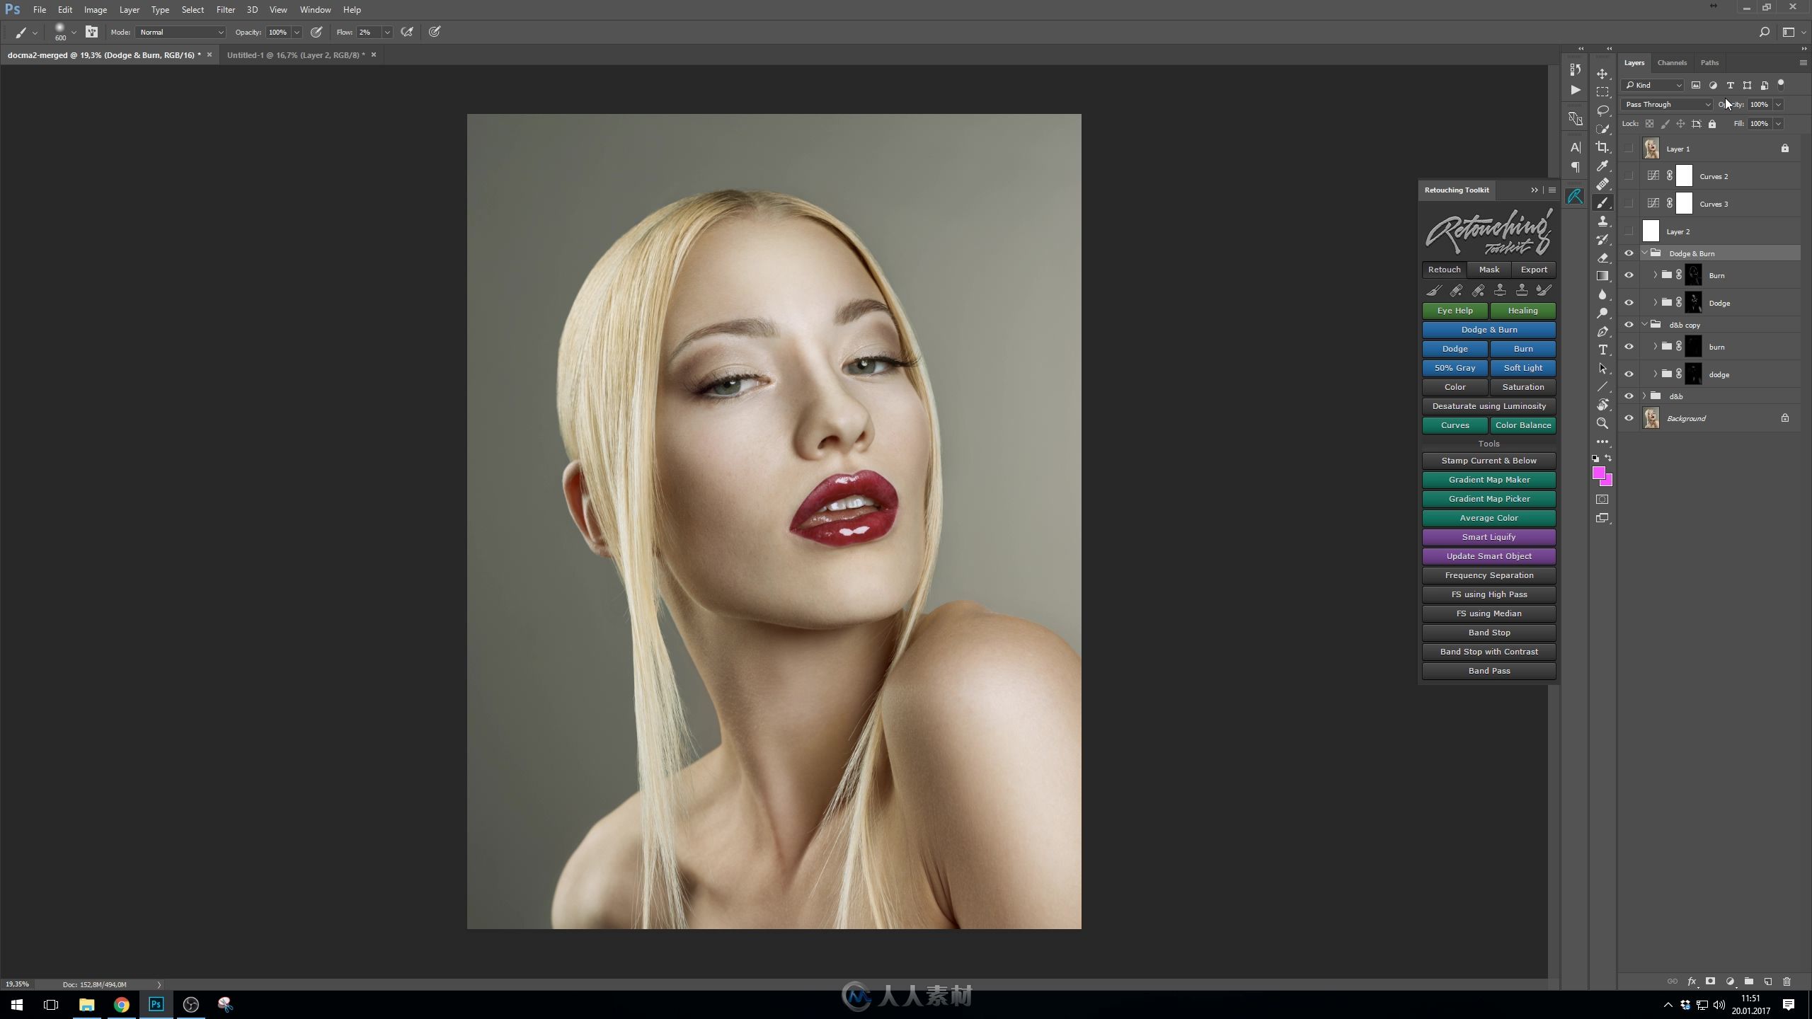Open the Window menu

(315, 10)
